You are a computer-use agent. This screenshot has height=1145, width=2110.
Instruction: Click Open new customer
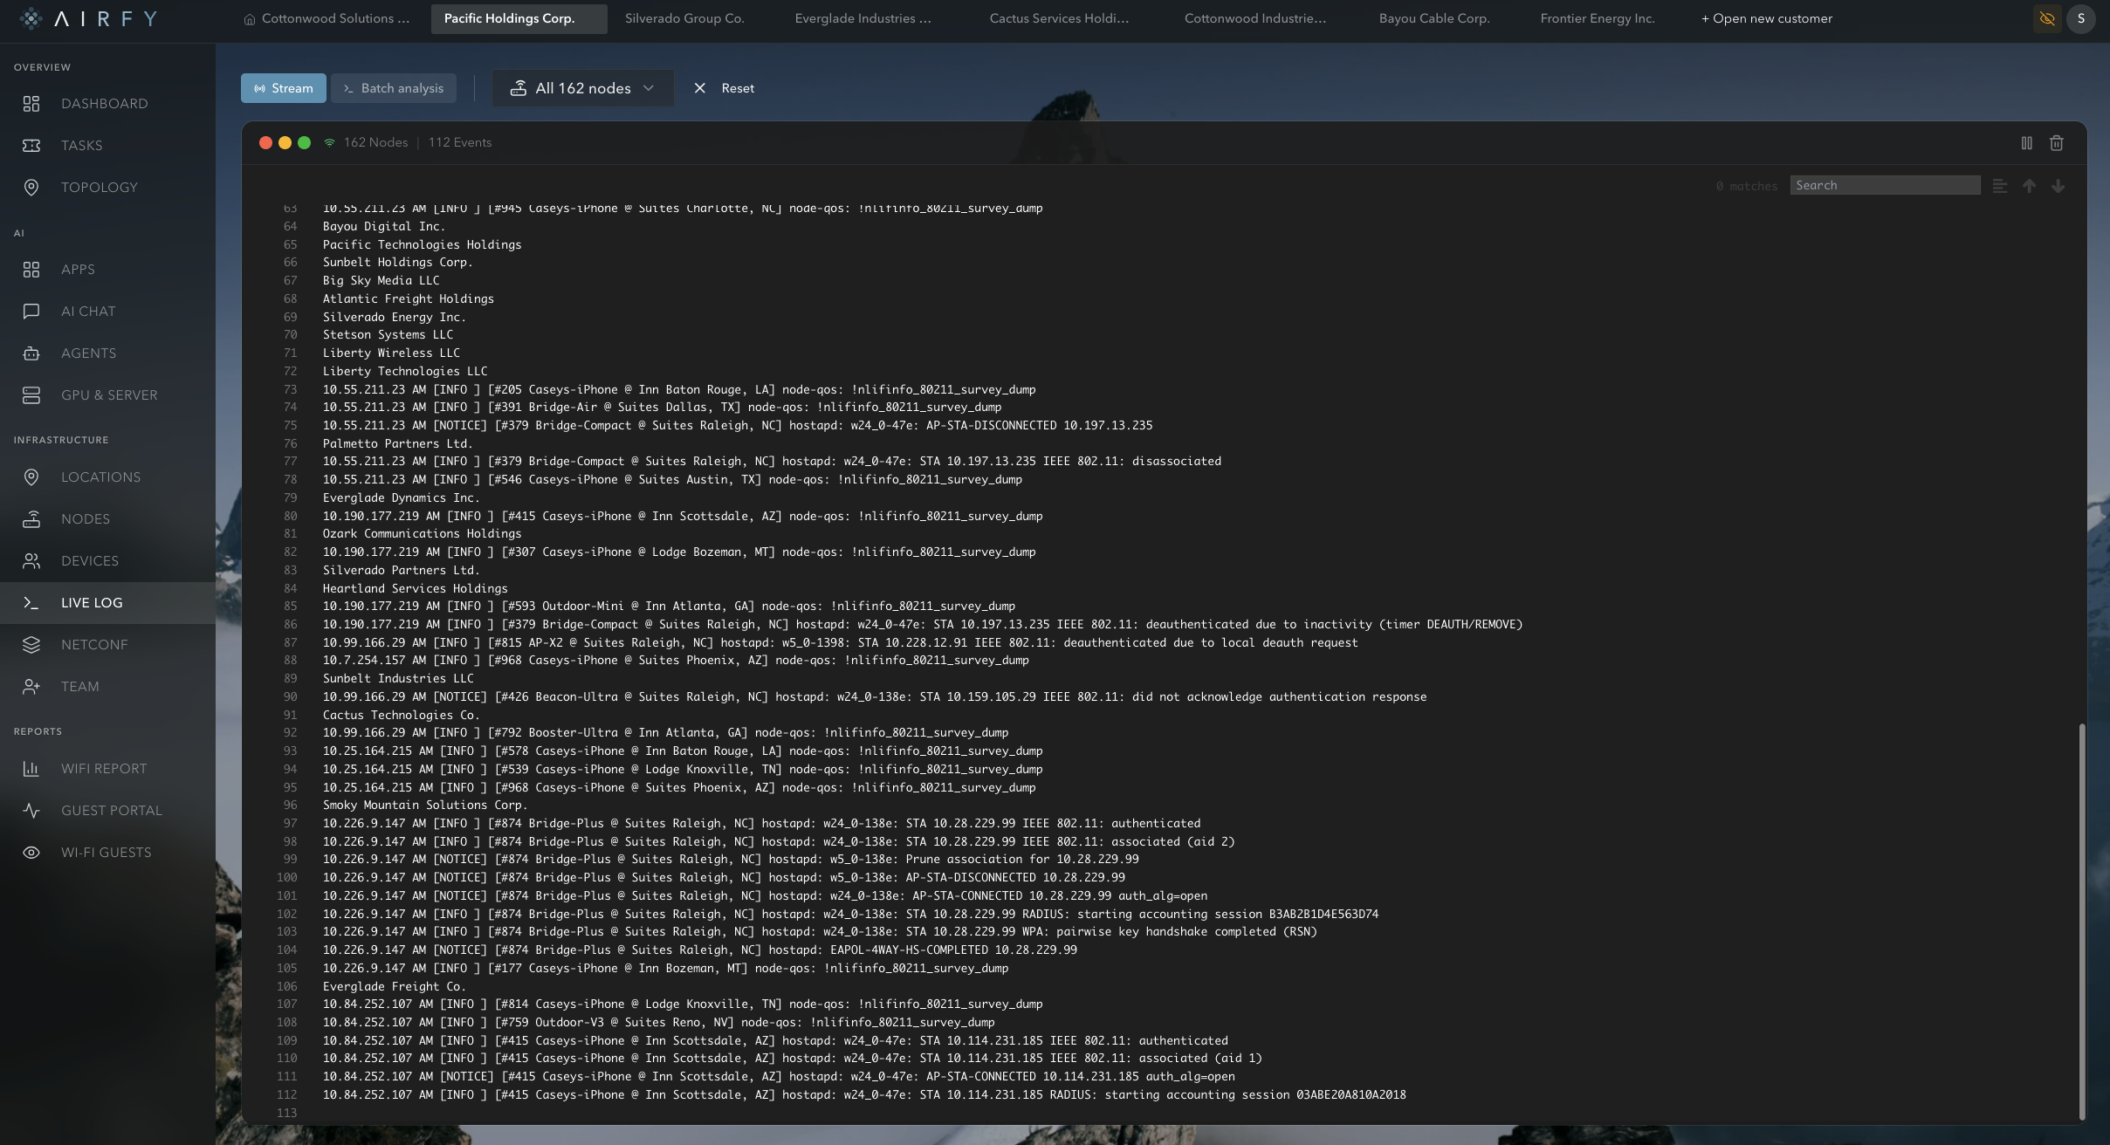pyautogui.click(x=1766, y=18)
